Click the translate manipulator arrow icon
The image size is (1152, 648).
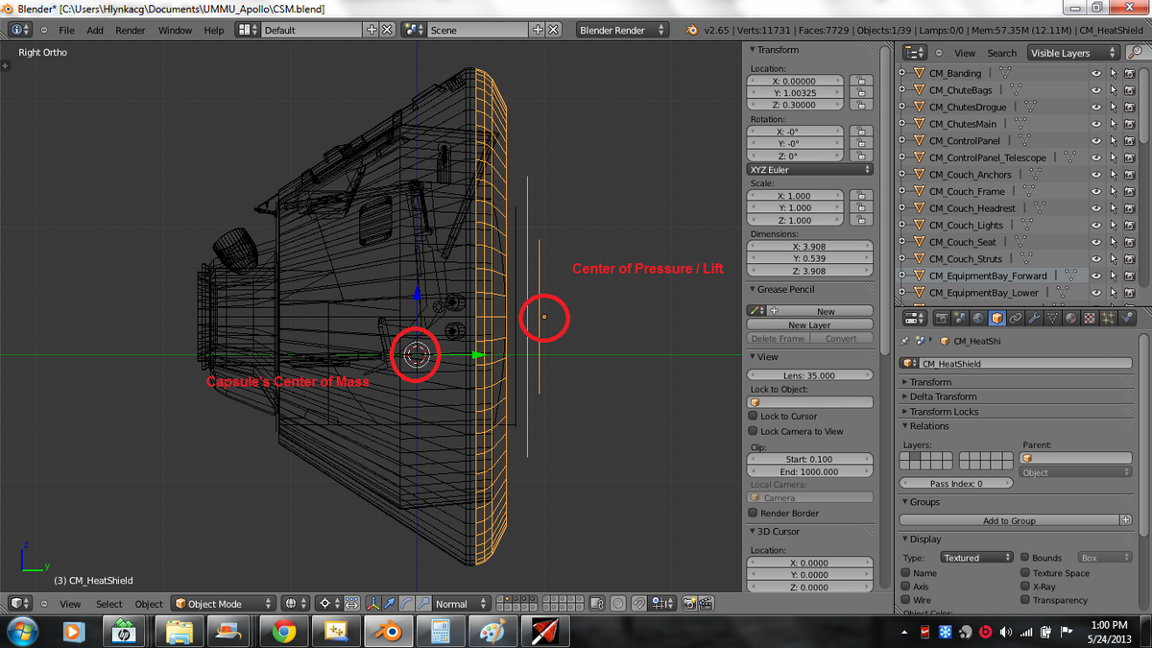(389, 604)
